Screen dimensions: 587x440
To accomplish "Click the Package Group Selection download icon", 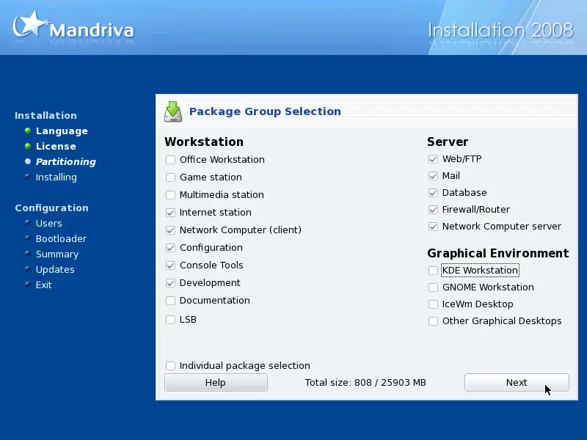I will coord(173,111).
